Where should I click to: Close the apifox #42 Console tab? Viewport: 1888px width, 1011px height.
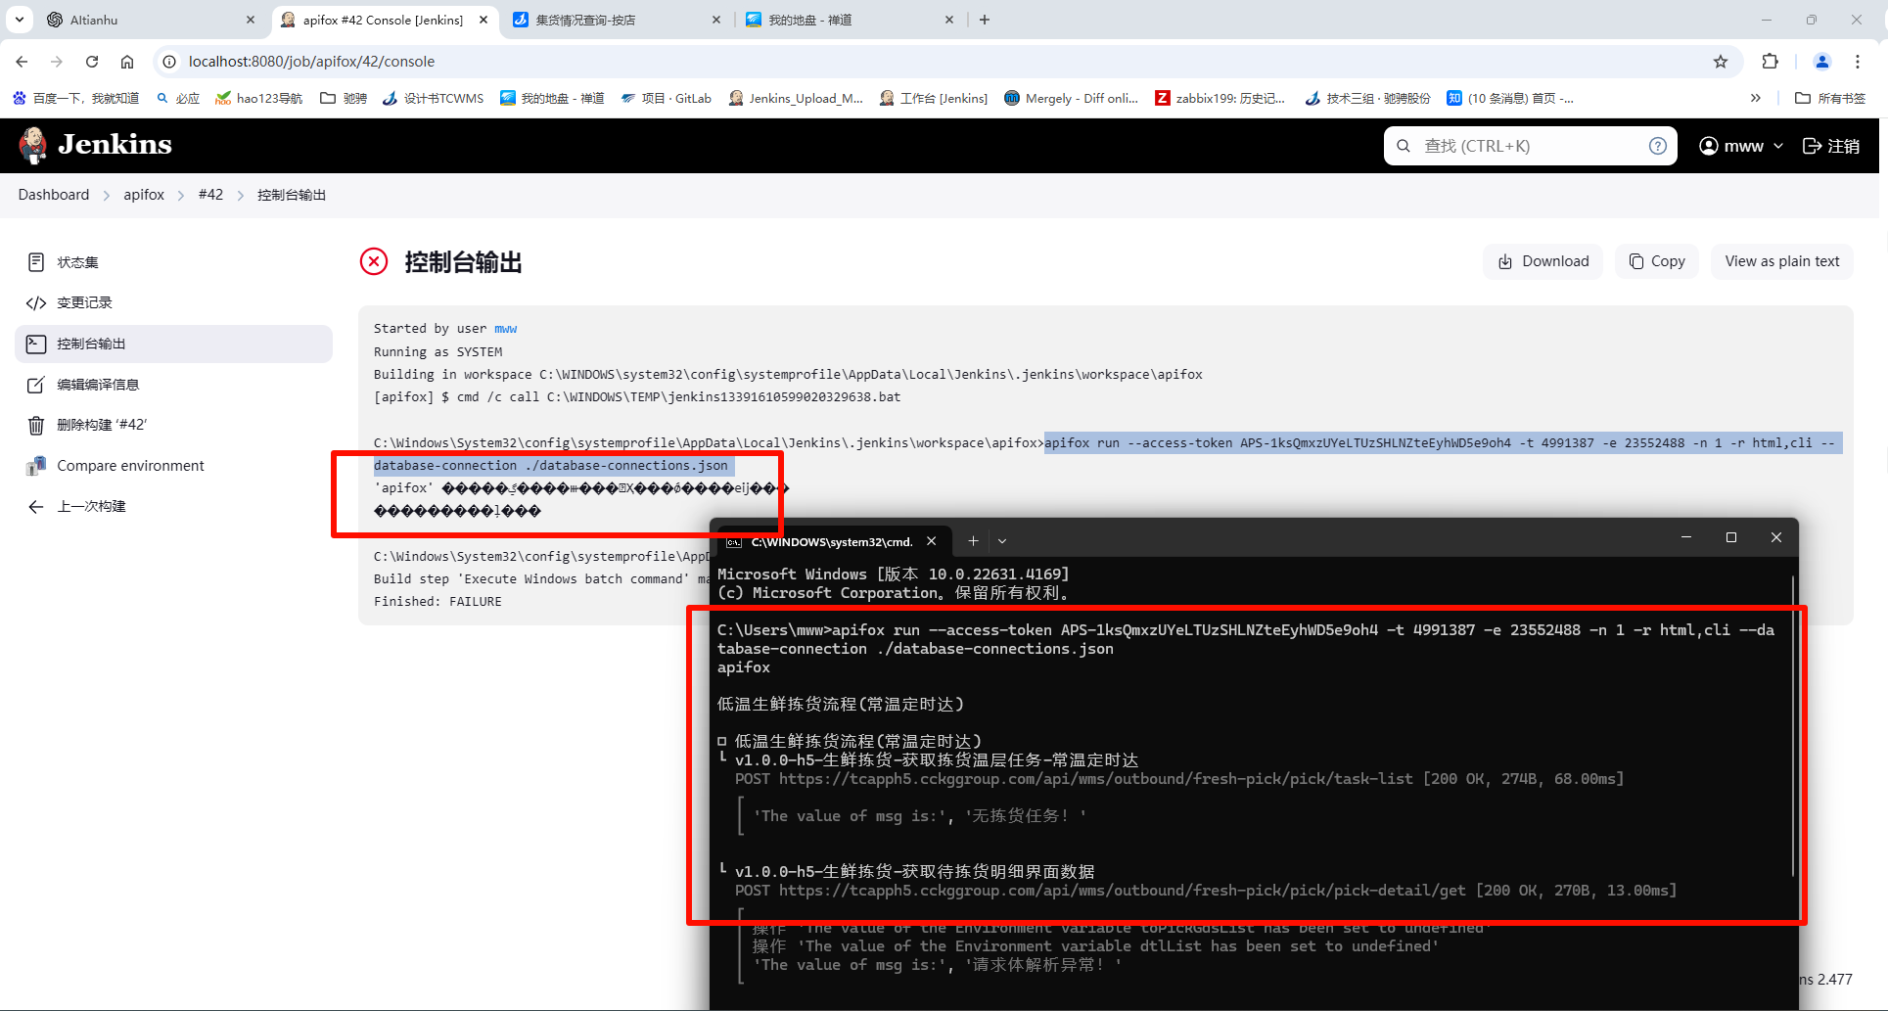(x=484, y=20)
